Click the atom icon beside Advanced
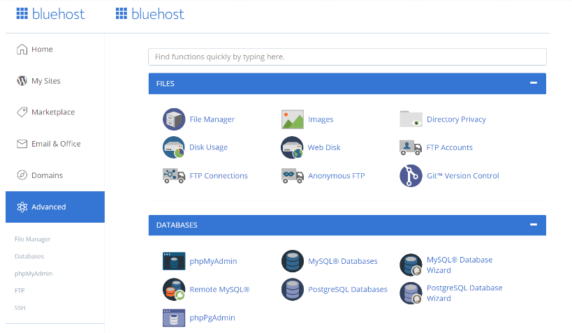 click(x=22, y=207)
